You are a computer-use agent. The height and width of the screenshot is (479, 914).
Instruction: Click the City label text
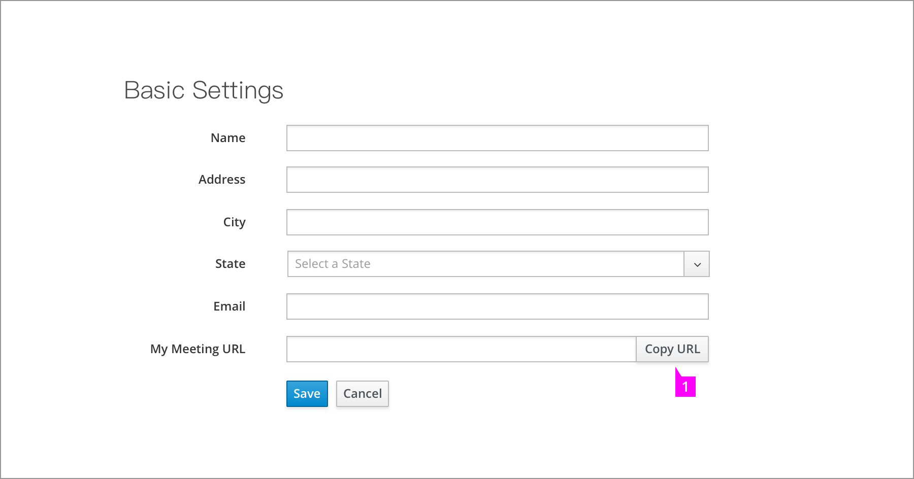pyautogui.click(x=234, y=222)
